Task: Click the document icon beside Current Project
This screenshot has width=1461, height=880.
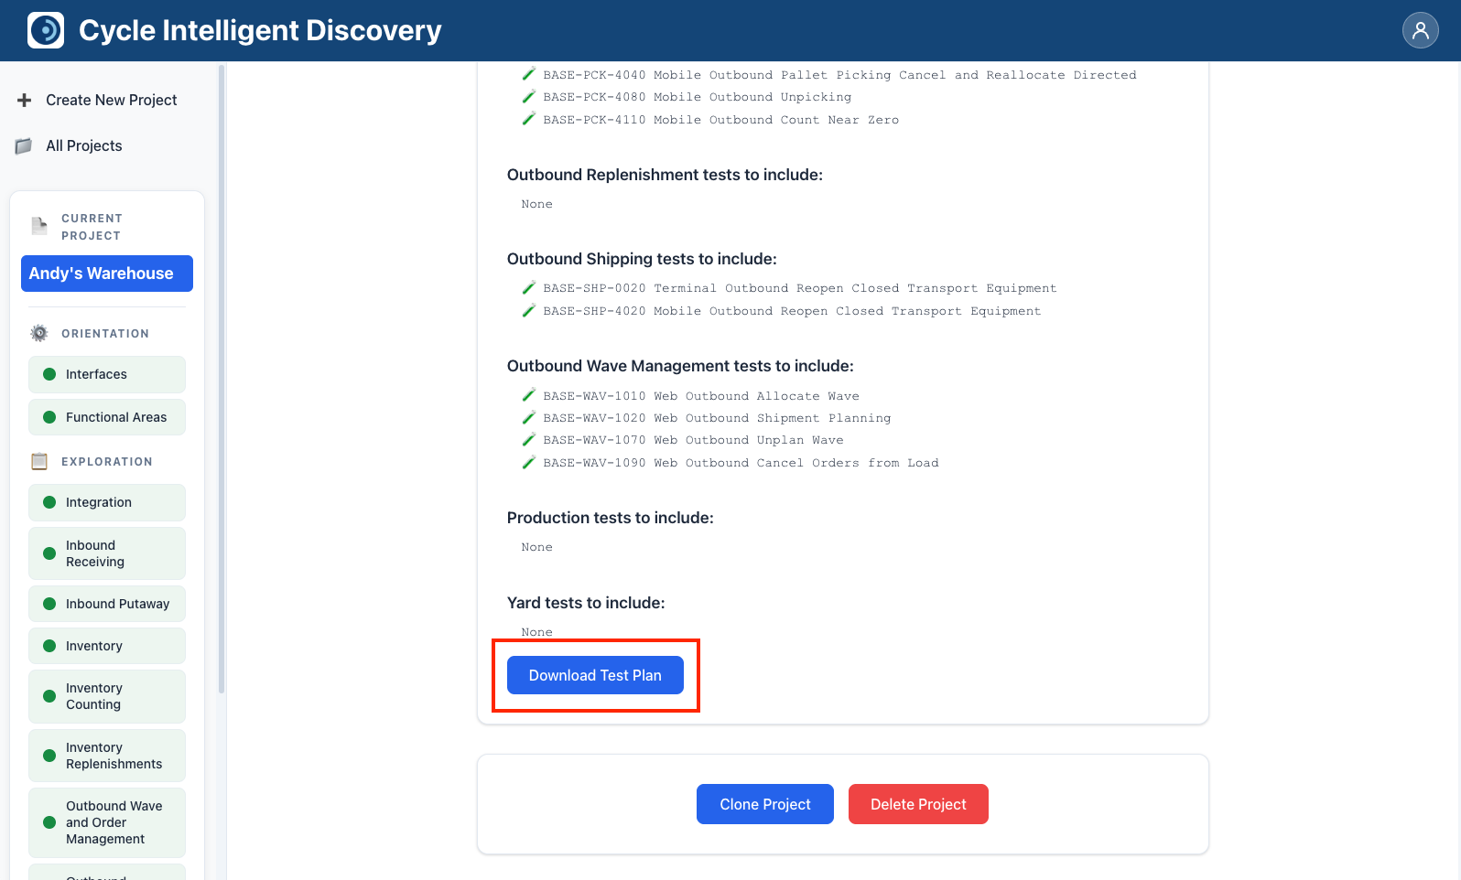Action: coord(39,226)
